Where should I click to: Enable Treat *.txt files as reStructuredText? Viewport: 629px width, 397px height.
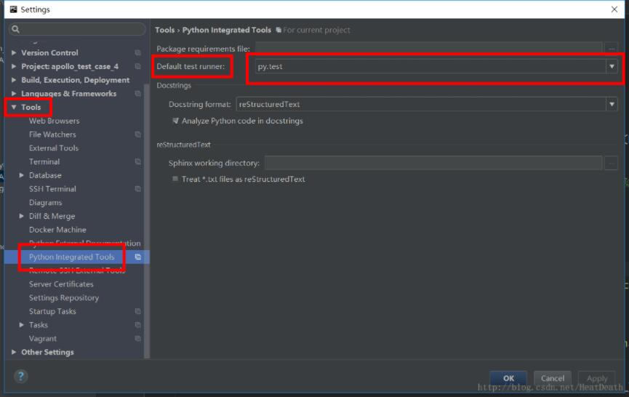pos(175,179)
